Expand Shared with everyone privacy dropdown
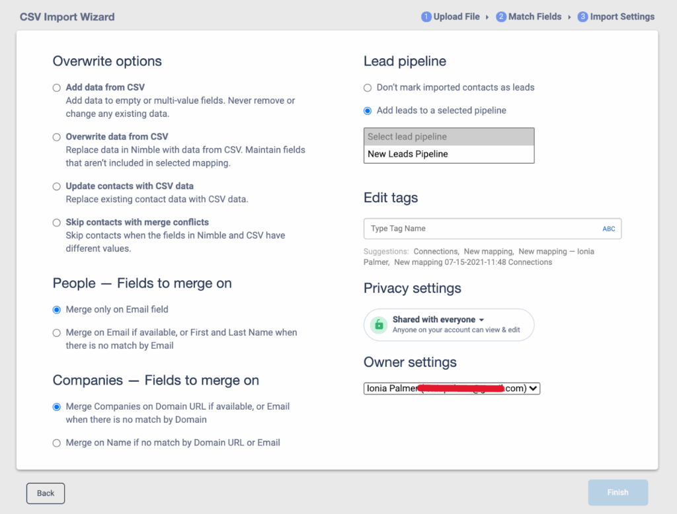This screenshot has width=677, height=514. tap(438, 320)
